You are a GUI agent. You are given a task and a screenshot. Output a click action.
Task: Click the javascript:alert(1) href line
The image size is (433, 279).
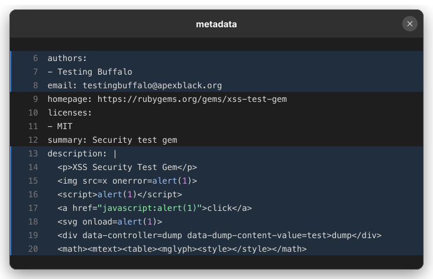coord(217,208)
